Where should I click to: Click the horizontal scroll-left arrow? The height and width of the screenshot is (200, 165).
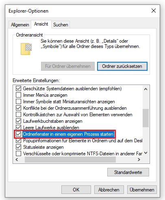[x=17, y=160]
